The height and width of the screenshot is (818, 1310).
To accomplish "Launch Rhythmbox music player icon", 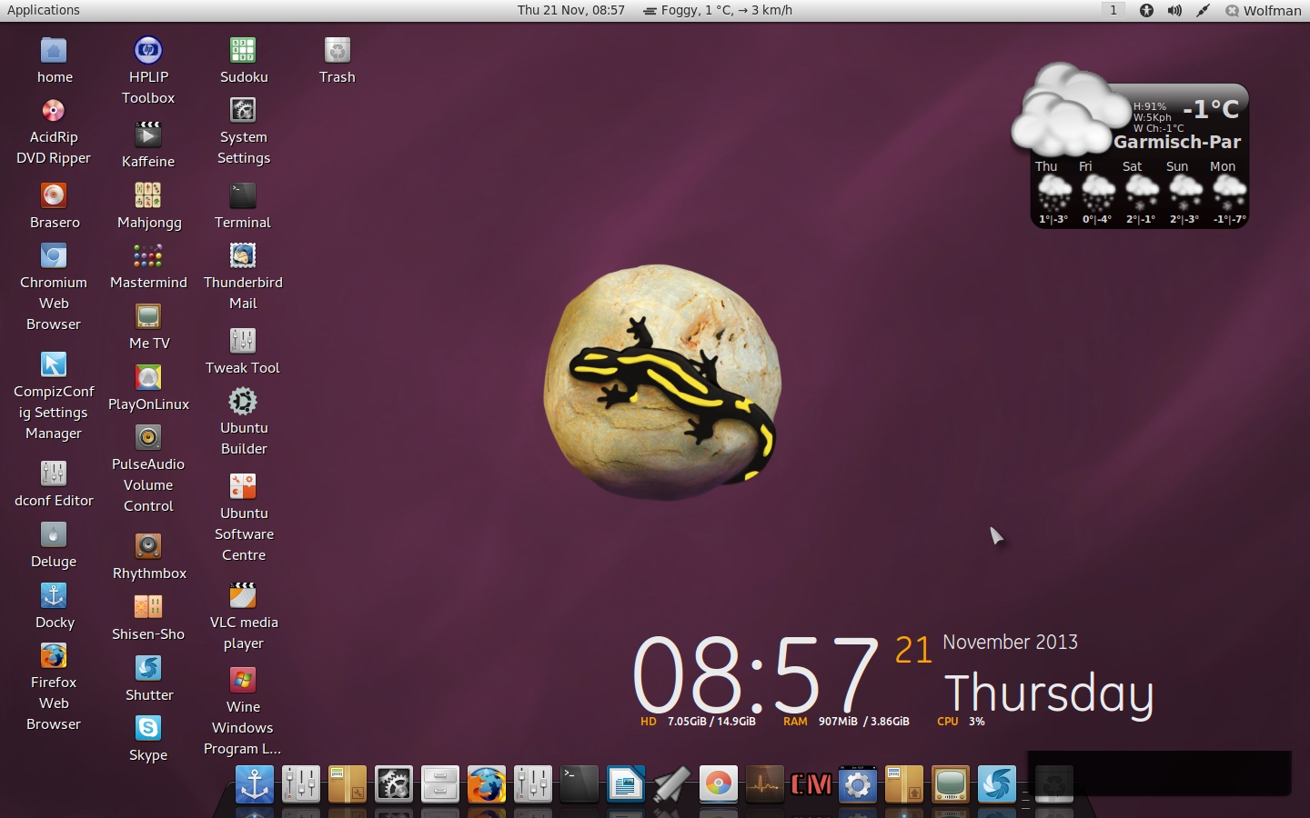I will 148,546.
